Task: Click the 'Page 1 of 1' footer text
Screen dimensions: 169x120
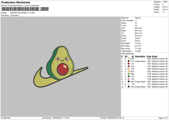Action: [163, 118]
